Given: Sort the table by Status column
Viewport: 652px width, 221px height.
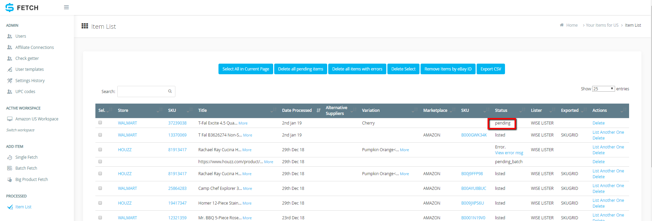Looking at the screenshot, I should coord(510,110).
